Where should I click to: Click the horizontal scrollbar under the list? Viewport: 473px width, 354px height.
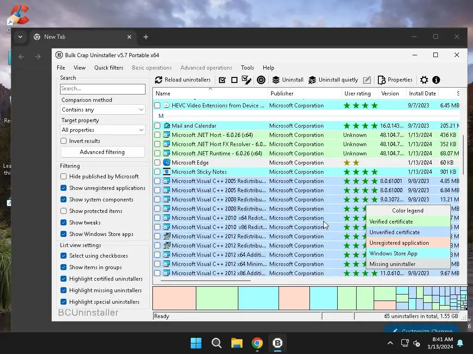[x=205, y=281]
